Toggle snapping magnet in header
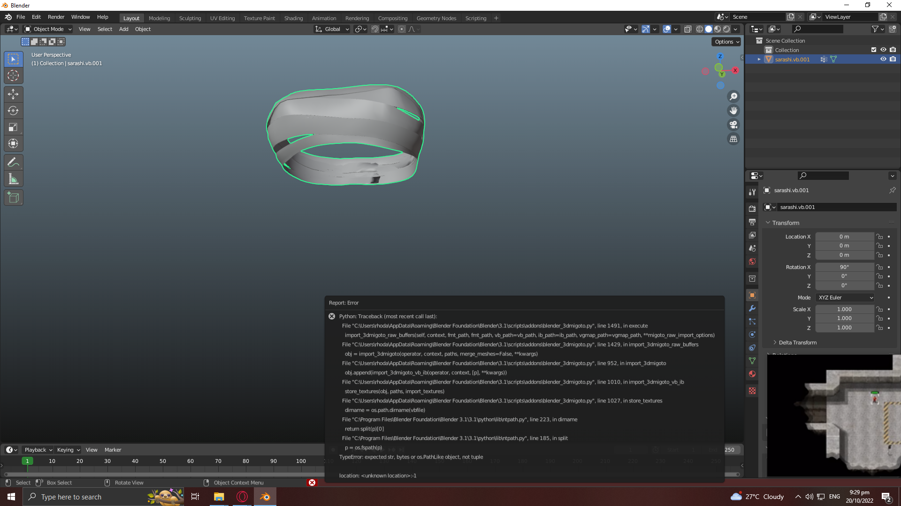This screenshot has height=506, width=901. pos(374,29)
